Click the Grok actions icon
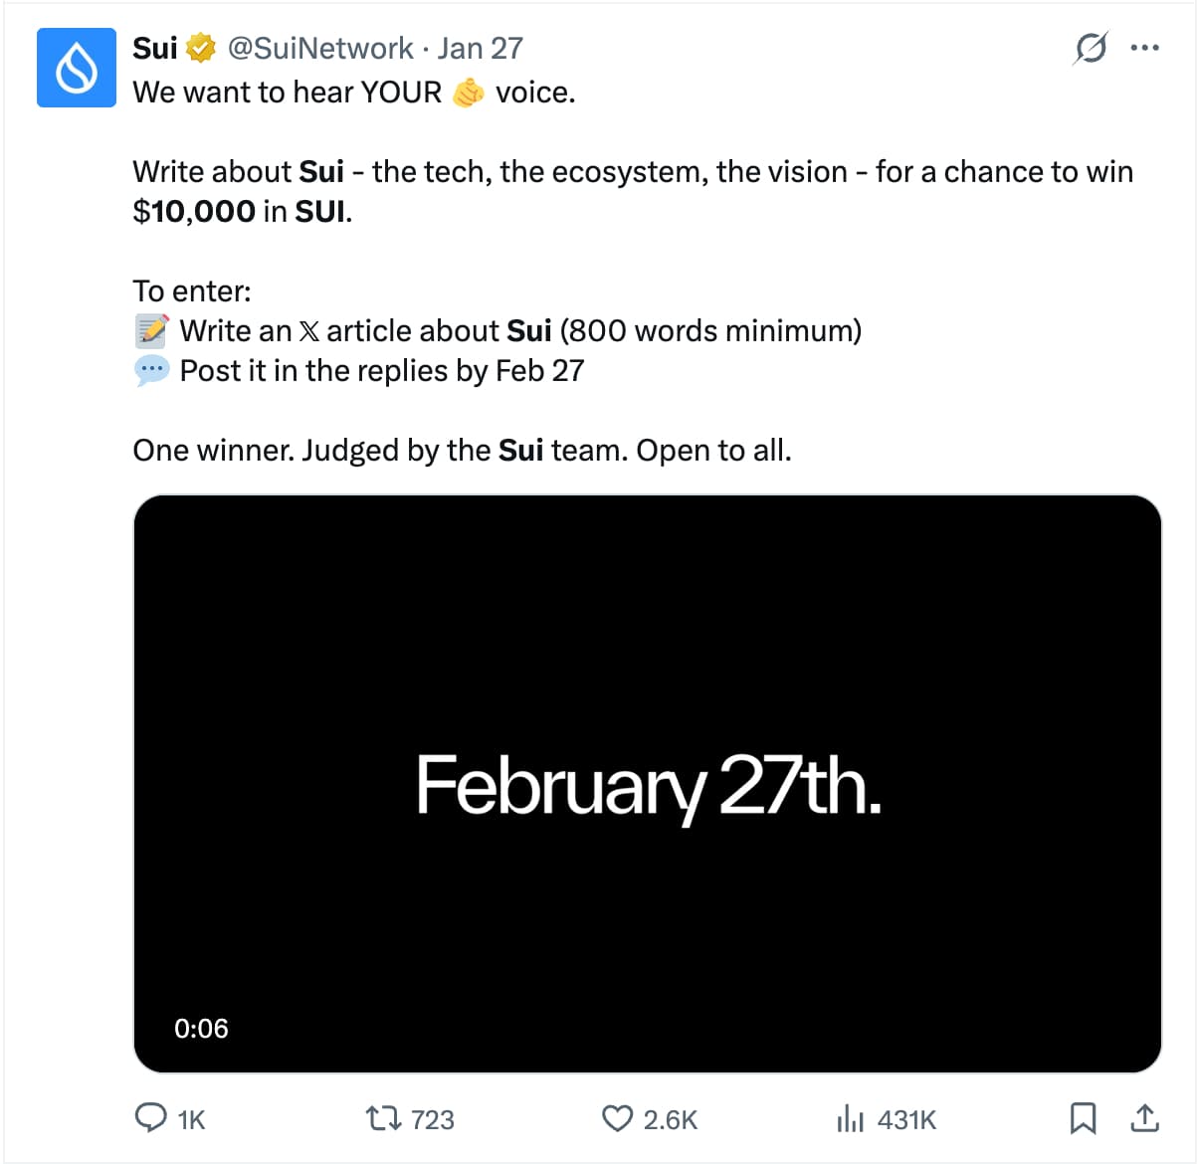This screenshot has width=1198, height=1164. [x=1091, y=47]
